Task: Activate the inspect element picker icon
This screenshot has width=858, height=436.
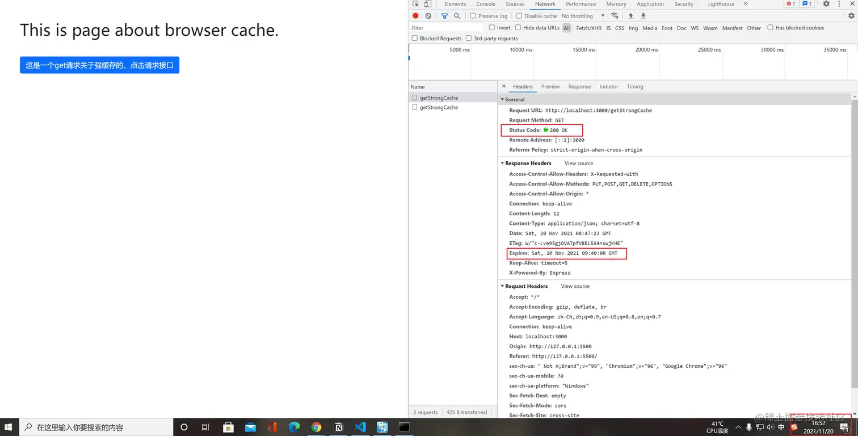Action: click(x=416, y=4)
